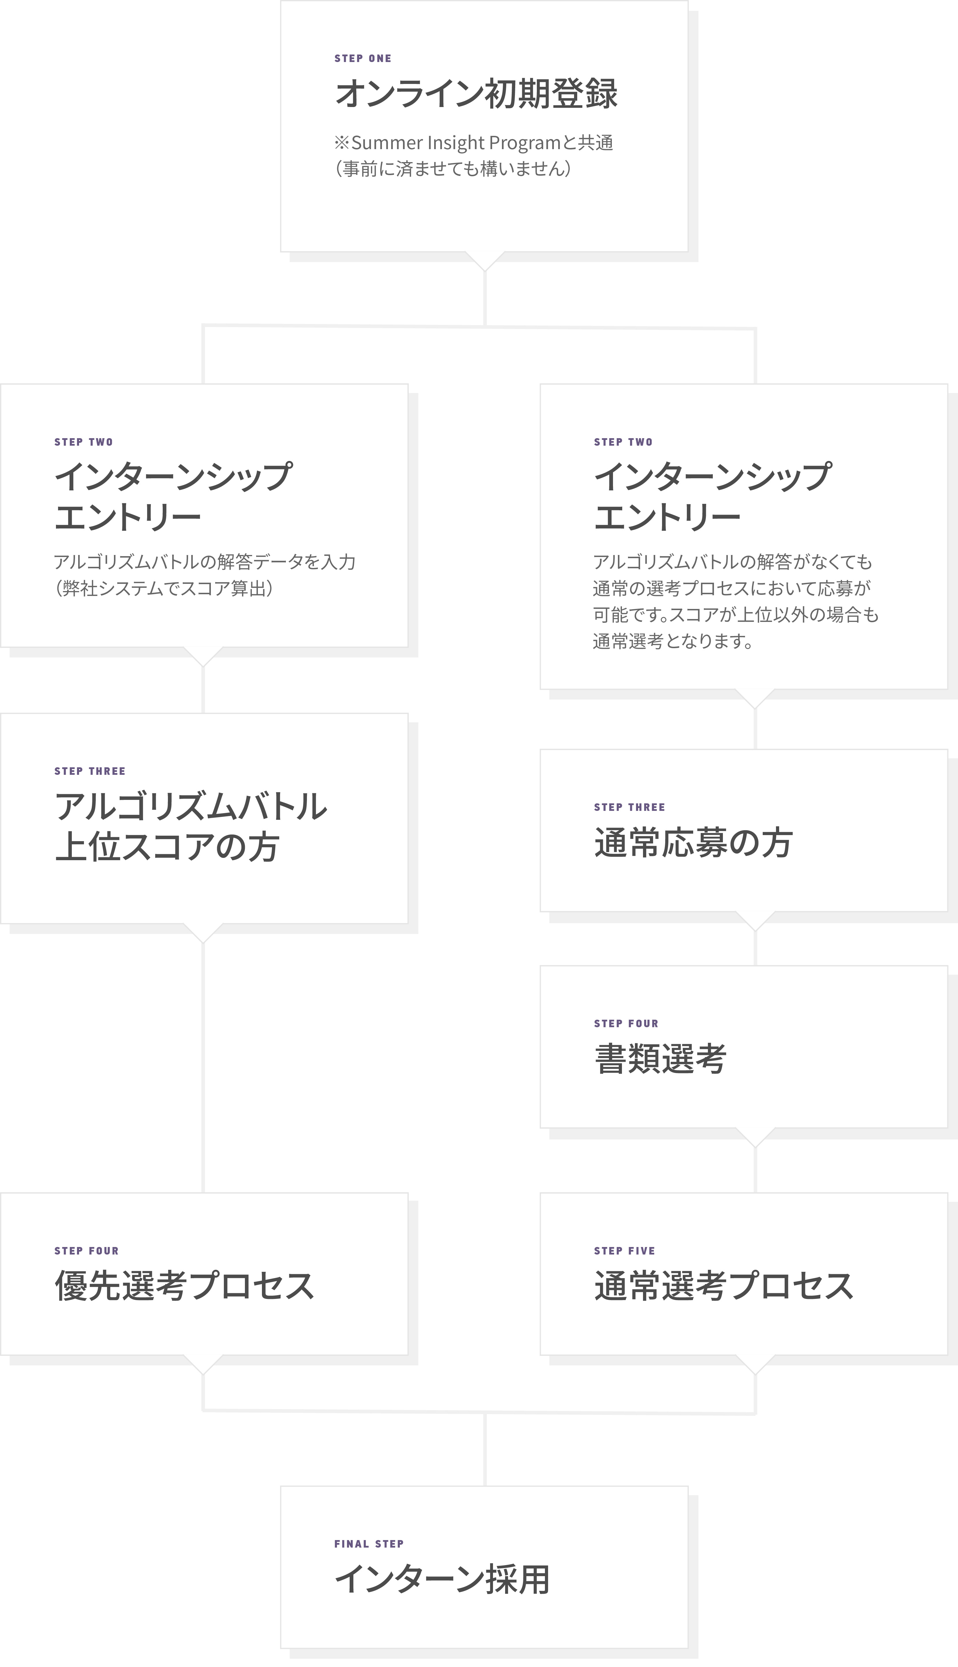Click the 'STEP FOUR' label above '書類選考'
This screenshot has width=958, height=1667.
point(626,1024)
